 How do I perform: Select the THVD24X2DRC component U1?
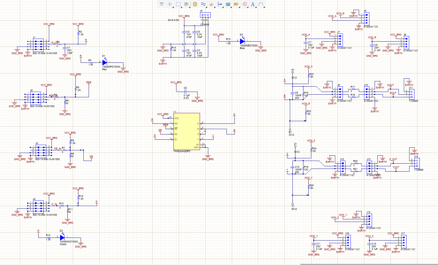click(x=186, y=132)
